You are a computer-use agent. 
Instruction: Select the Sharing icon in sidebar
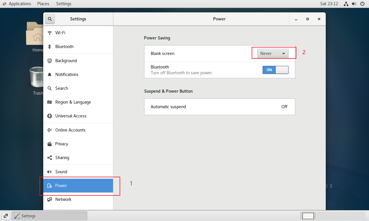click(x=50, y=158)
